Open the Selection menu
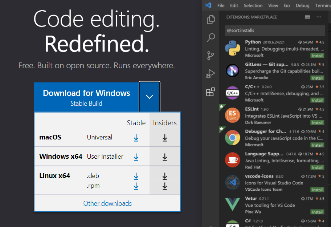Screen dimensions: 331x227 (253, 5)
